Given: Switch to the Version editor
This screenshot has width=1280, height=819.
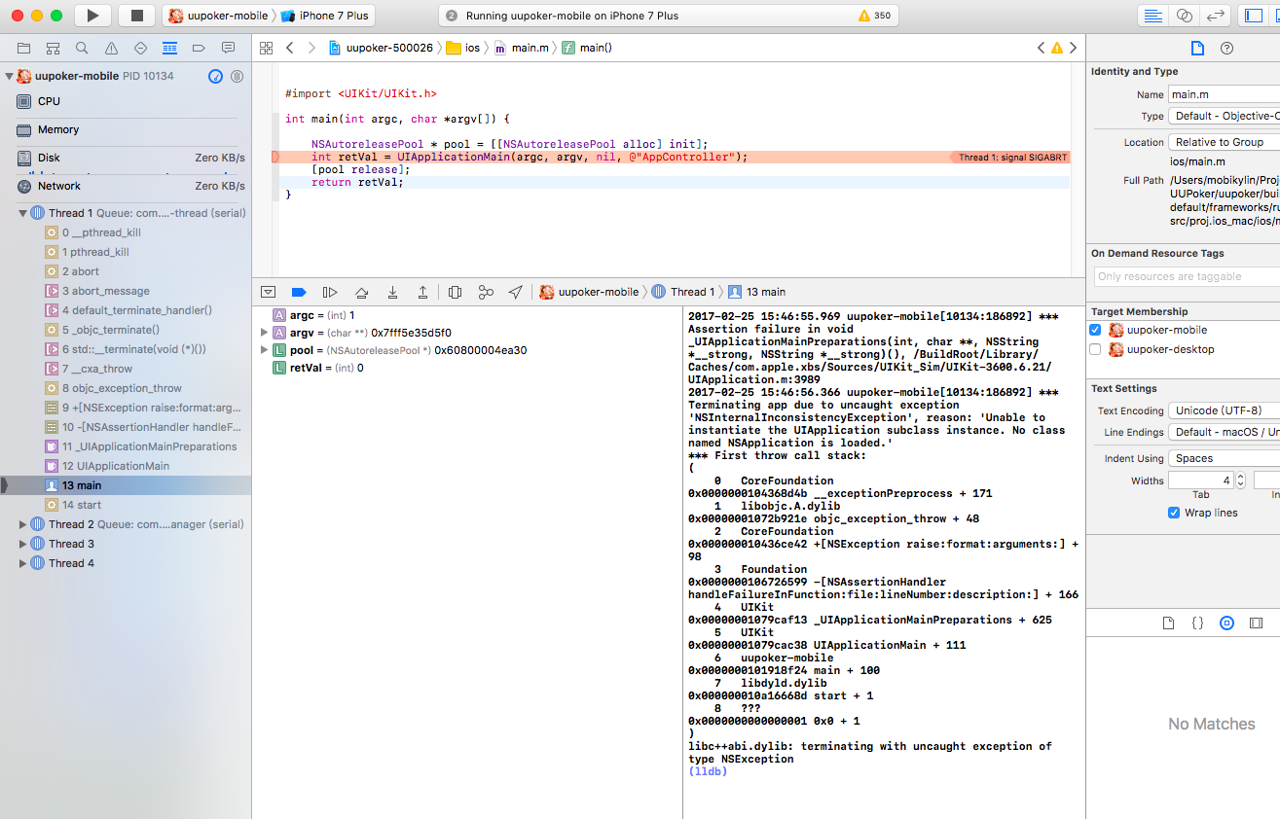Looking at the screenshot, I should click(x=1215, y=16).
